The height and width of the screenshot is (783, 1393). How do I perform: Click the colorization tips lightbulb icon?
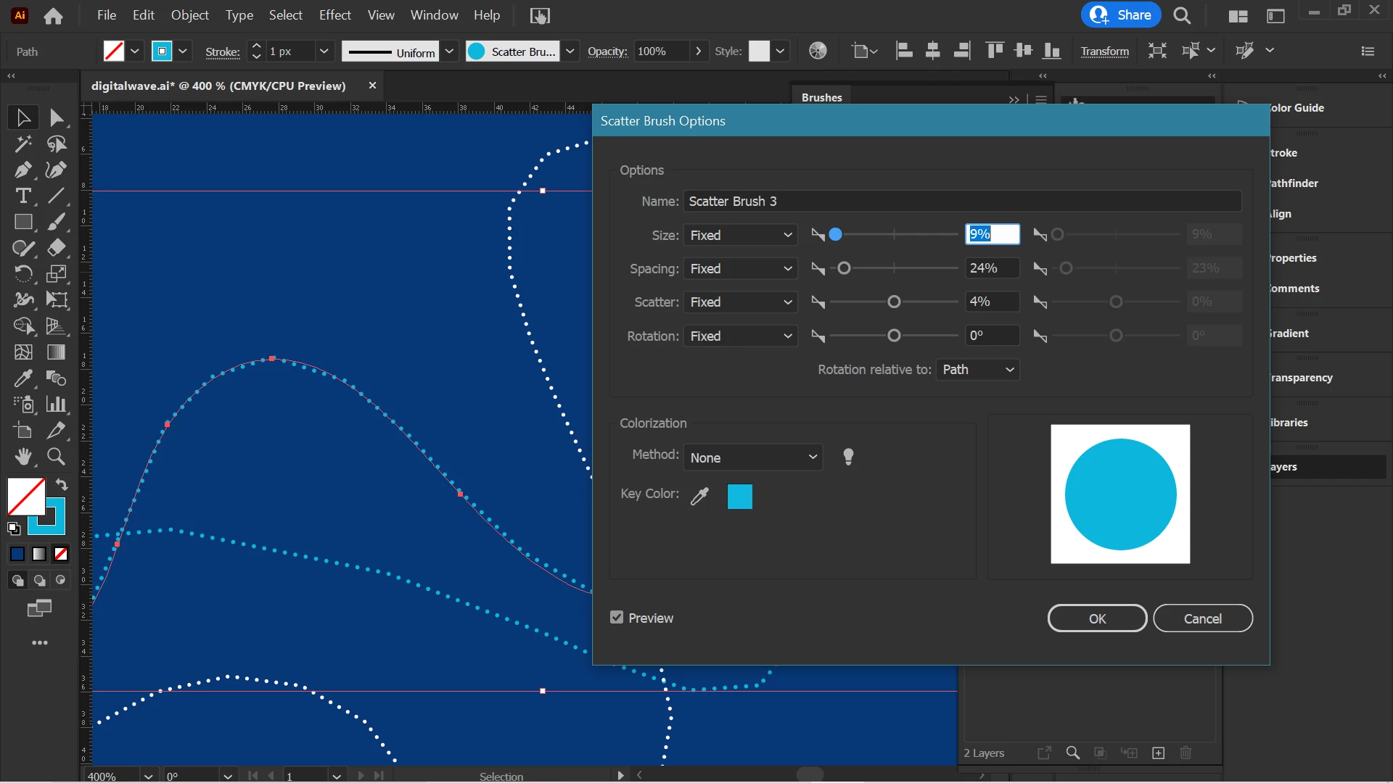point(848,457)
